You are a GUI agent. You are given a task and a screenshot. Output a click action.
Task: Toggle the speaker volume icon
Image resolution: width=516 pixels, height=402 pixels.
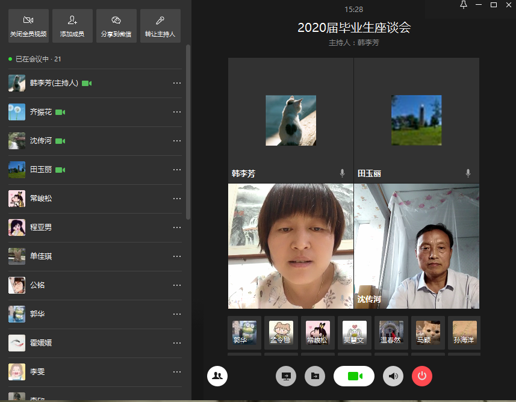click(393, 376)
